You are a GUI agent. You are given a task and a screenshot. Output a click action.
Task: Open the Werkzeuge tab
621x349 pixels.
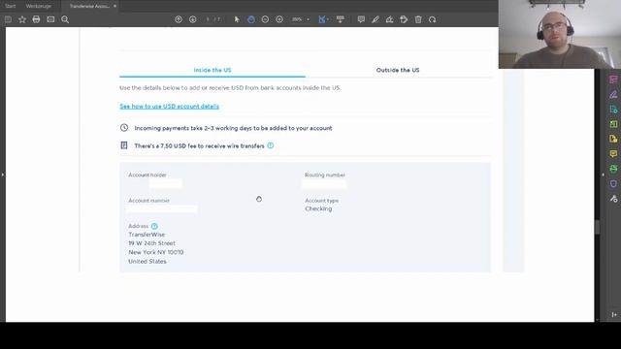(x=39, y=6)
